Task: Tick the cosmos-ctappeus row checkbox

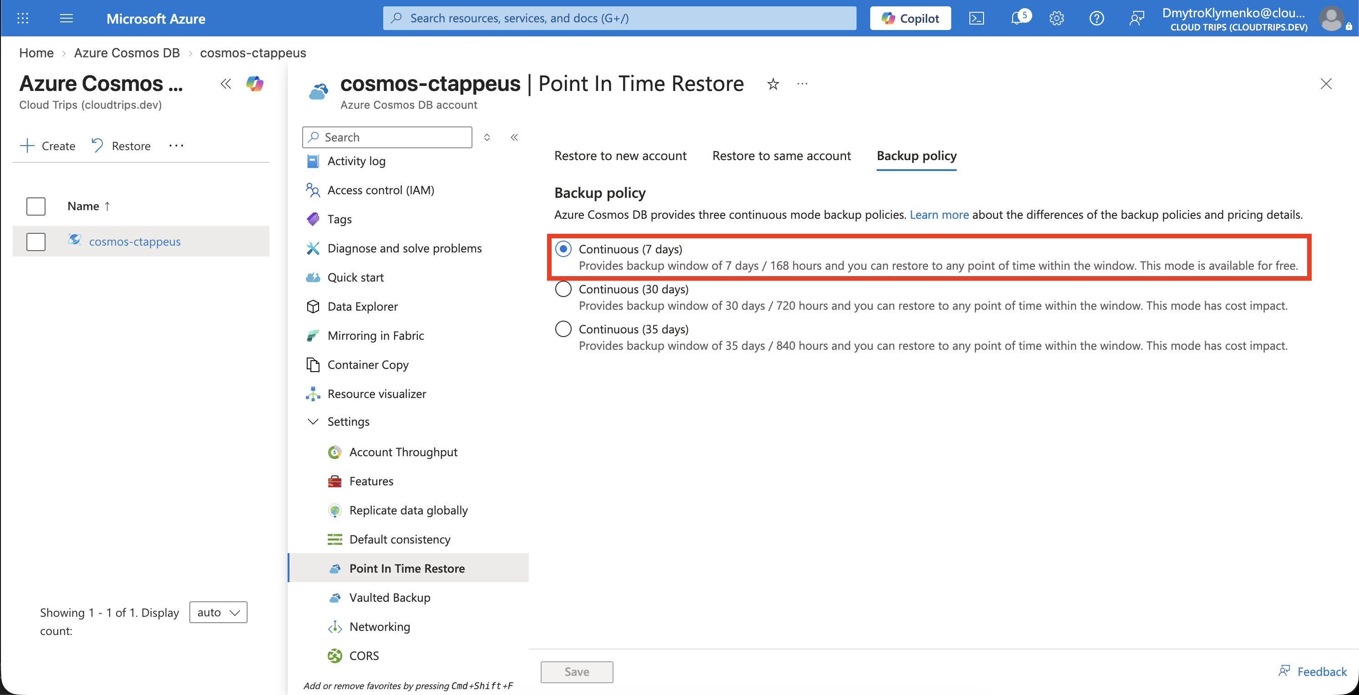Action: (36, 242)
